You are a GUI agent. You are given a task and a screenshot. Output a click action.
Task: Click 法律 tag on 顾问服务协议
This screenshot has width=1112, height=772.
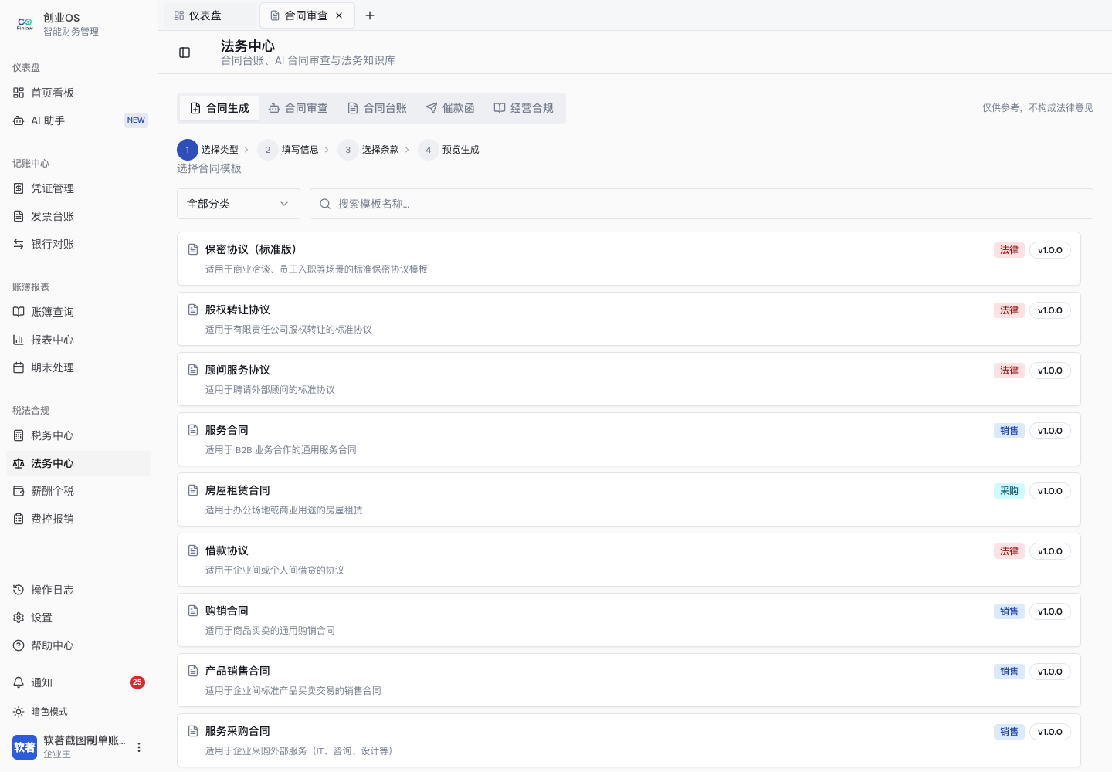point(1009,371)
